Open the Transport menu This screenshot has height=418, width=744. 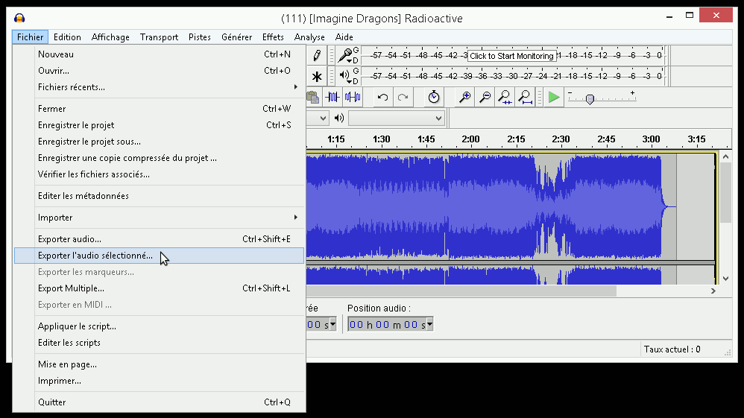159,37
